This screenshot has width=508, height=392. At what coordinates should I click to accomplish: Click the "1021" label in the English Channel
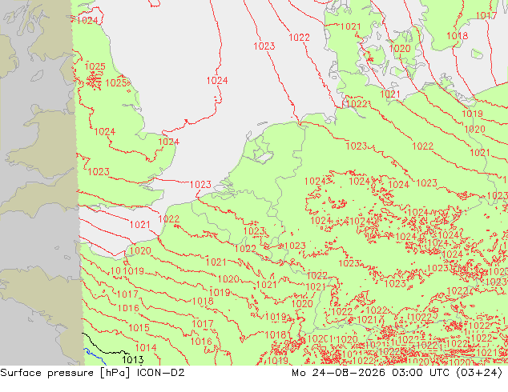click(140, 224)
